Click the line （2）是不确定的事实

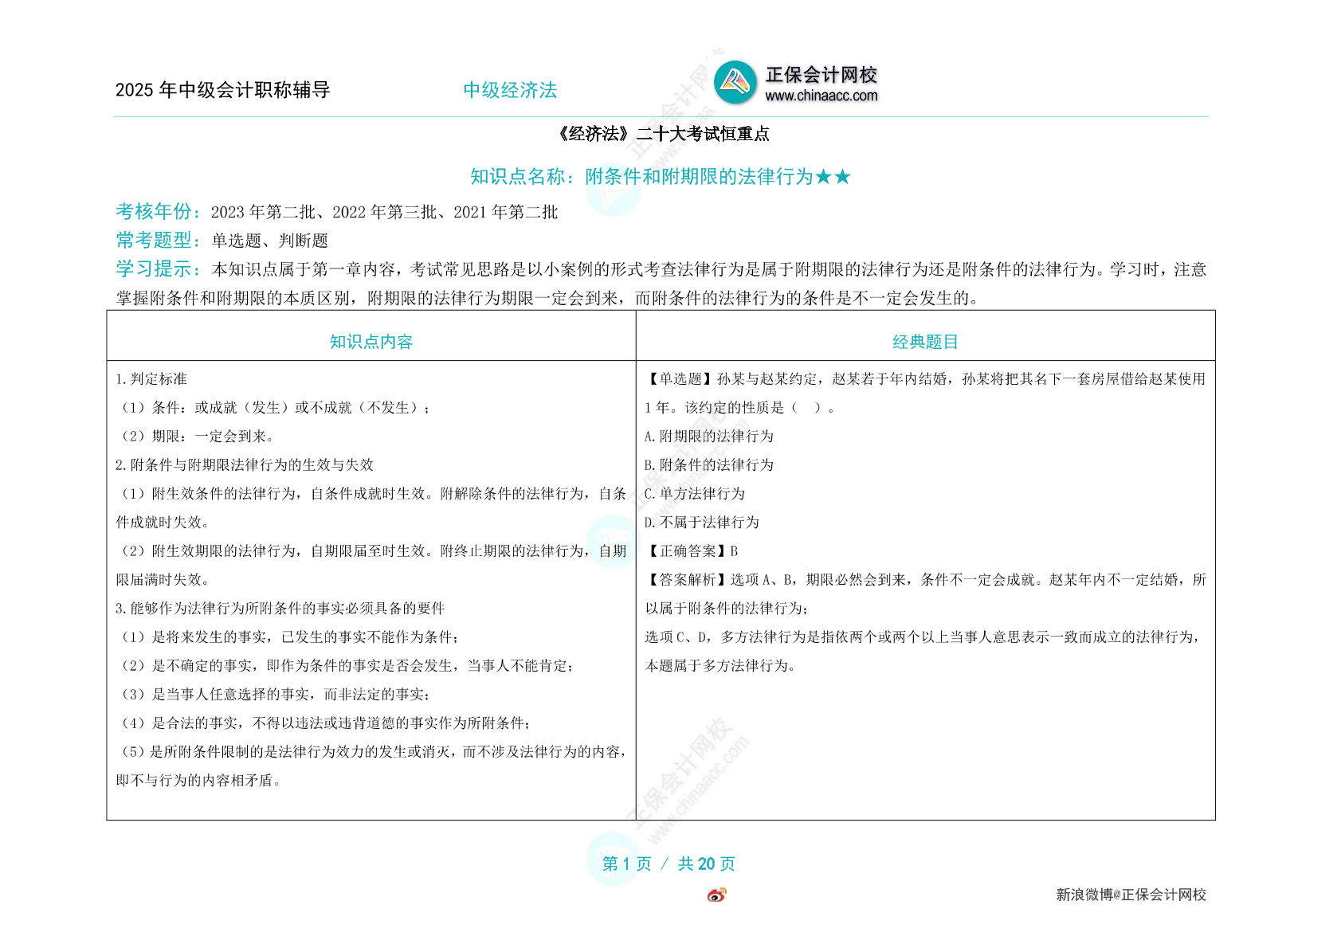[346, 666]
